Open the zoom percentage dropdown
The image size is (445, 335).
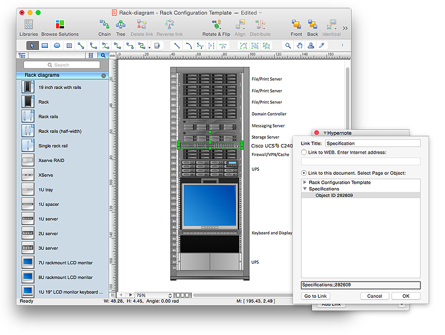170,295
